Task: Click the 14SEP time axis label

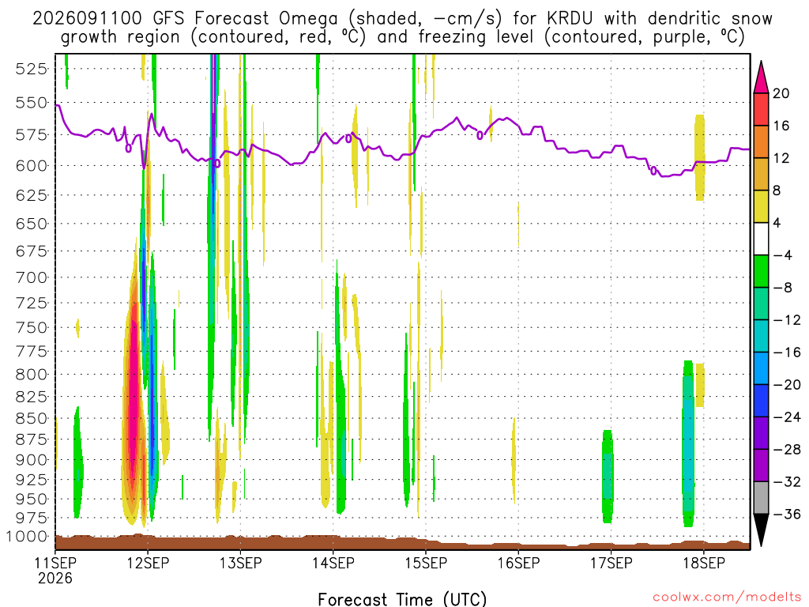Action: [333, 563]
